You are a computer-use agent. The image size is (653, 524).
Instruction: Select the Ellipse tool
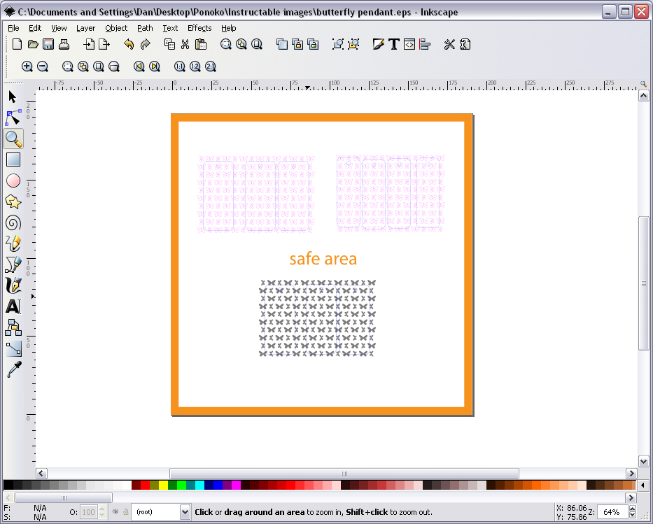pyautogui.click(x=12, y=180)
